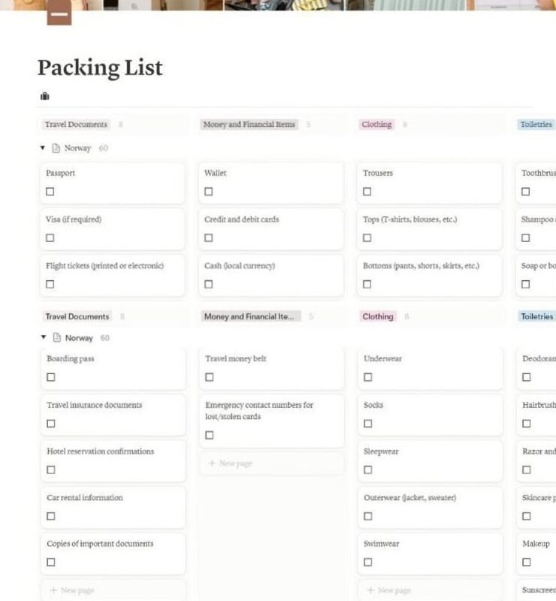Image resolution: width=556 pixels, height=601 pixels.
Task: Check the Makeup checkbox
Action: click(x=525, y=562)
